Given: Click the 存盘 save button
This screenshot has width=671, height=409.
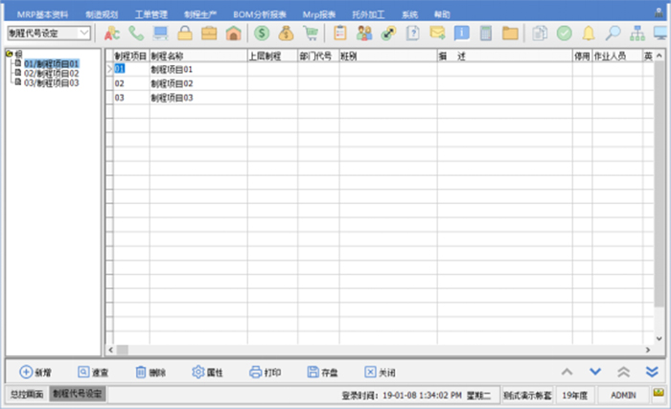Looking at the screenshot, I should point(323,372).
